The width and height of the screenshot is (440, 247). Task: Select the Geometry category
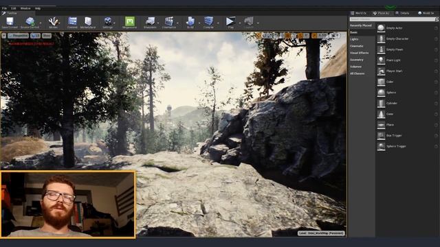tap(357, 60)
